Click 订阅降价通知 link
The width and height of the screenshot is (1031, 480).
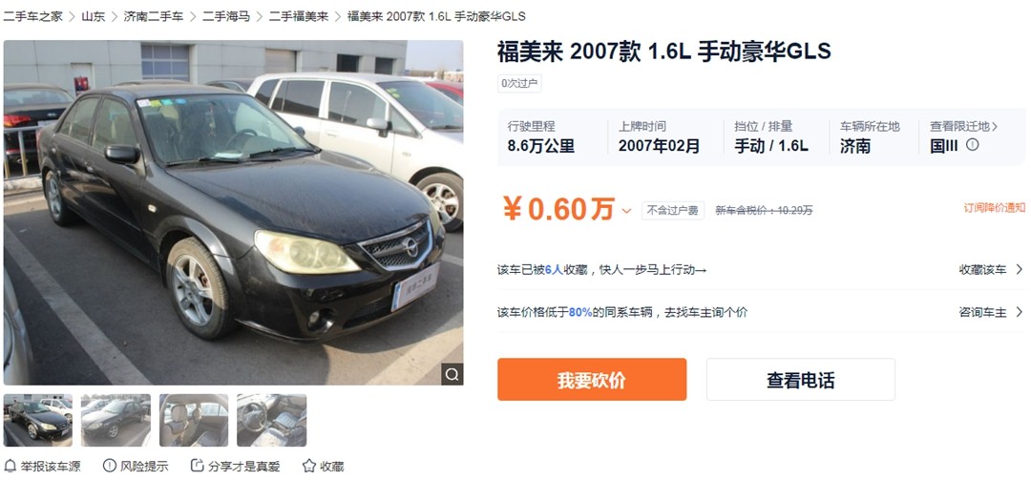[x=995, y=208]
